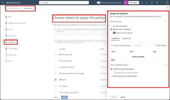Image resolution: width=170 pixels, height=100 pixels.
Task: Toggle the New Microsoft Purview portal switch
Action: 99,3
